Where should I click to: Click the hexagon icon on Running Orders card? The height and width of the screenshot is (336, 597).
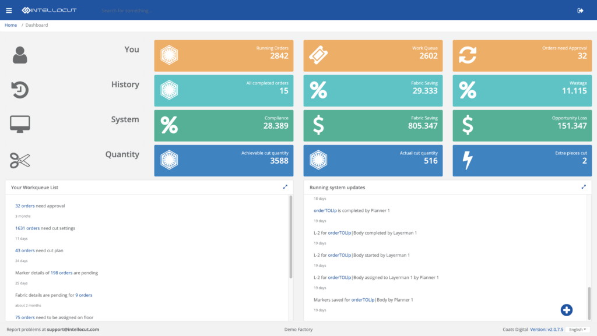(169, 55)
